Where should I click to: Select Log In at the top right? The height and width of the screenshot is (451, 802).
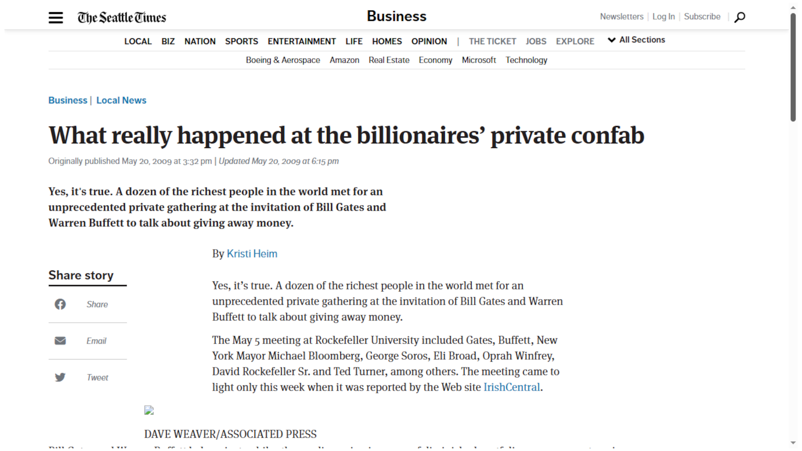click(663, 17)
